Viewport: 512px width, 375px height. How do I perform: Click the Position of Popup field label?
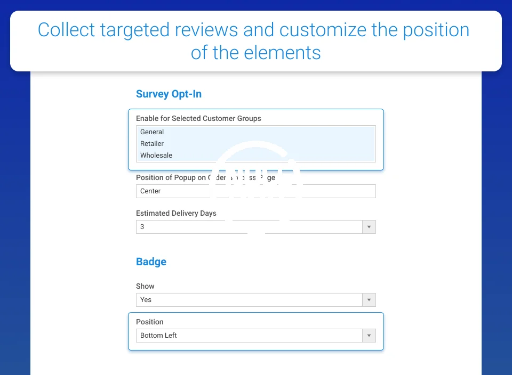(171, 178)
